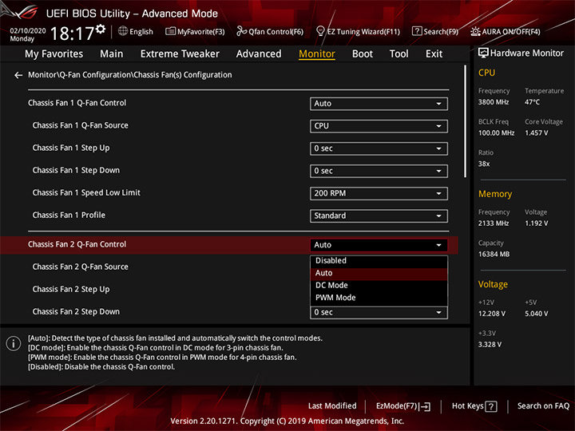
Task: Launch EZ Tuning Wizard bulb icon
Action: tap(320, 31)
